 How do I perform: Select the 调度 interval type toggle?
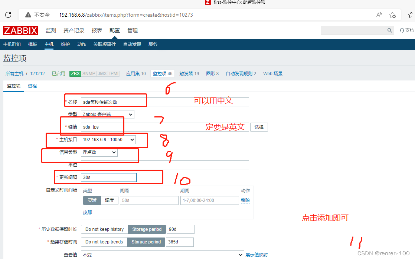pyautogui.click(x=109, y=200)
